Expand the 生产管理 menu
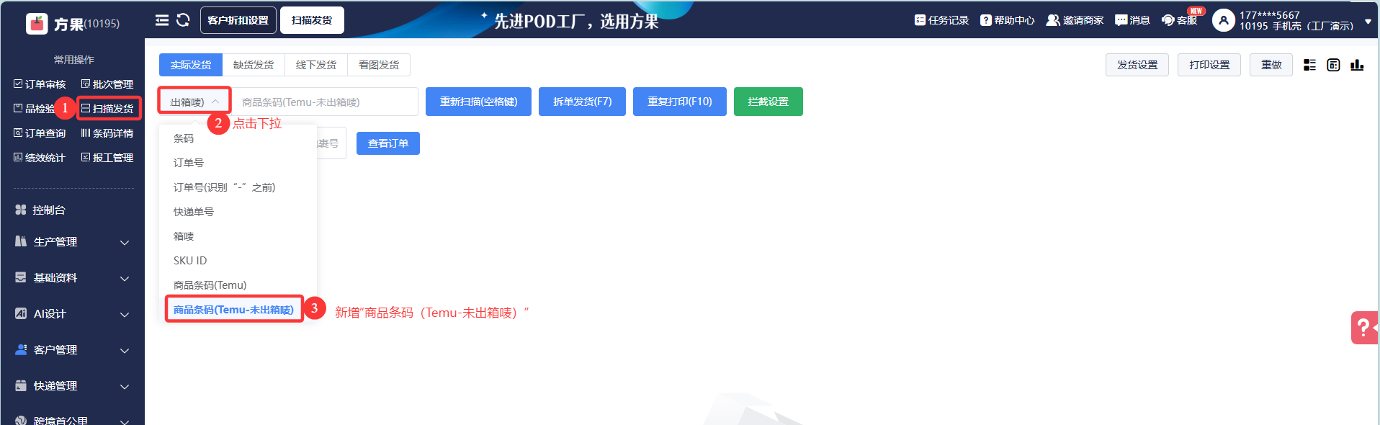This screenshot has width=1380, height=425. (x=72, y=242)
